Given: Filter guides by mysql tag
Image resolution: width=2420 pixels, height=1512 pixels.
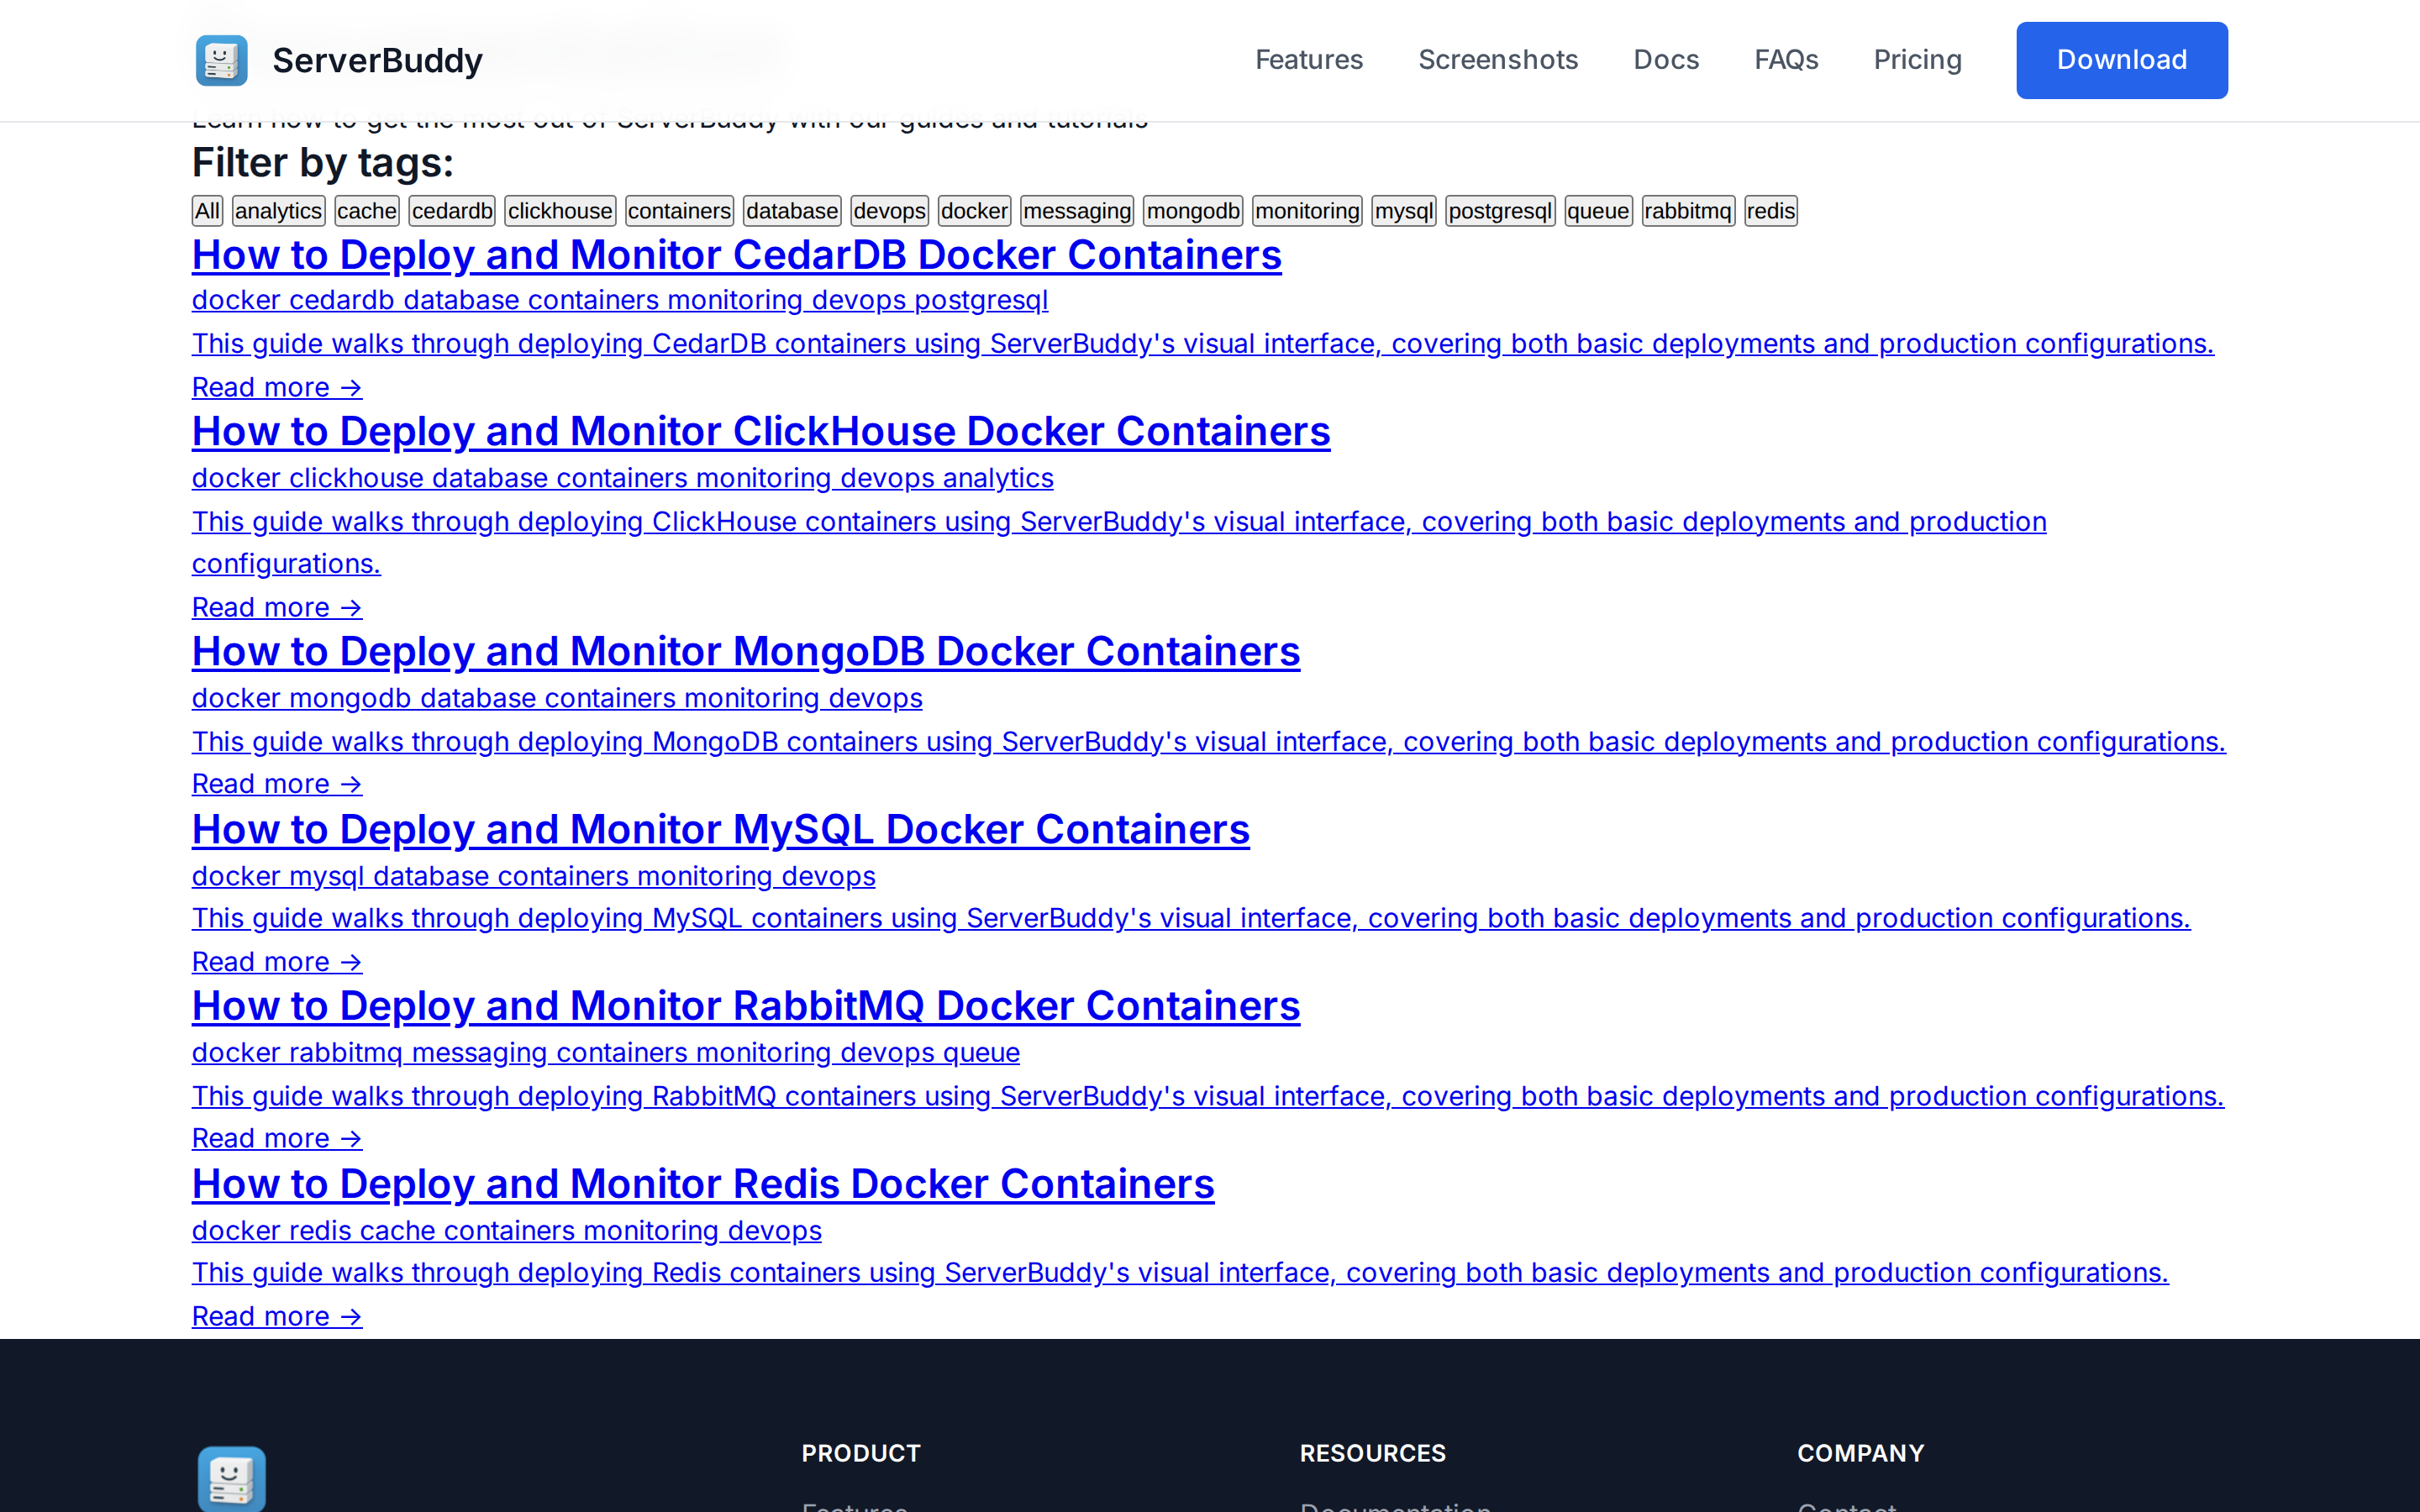Looking at the screenshot, I should [1404, 211].
